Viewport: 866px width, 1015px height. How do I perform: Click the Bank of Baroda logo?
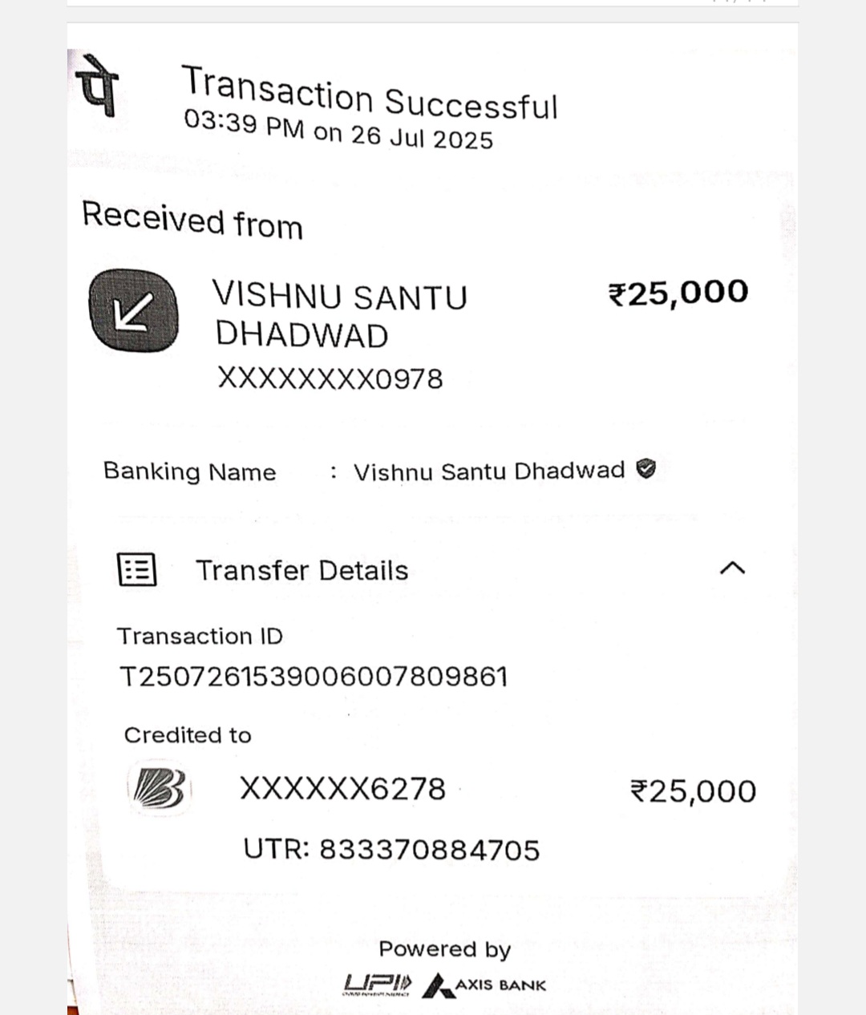pyautogui.click(x=159, y=789)
